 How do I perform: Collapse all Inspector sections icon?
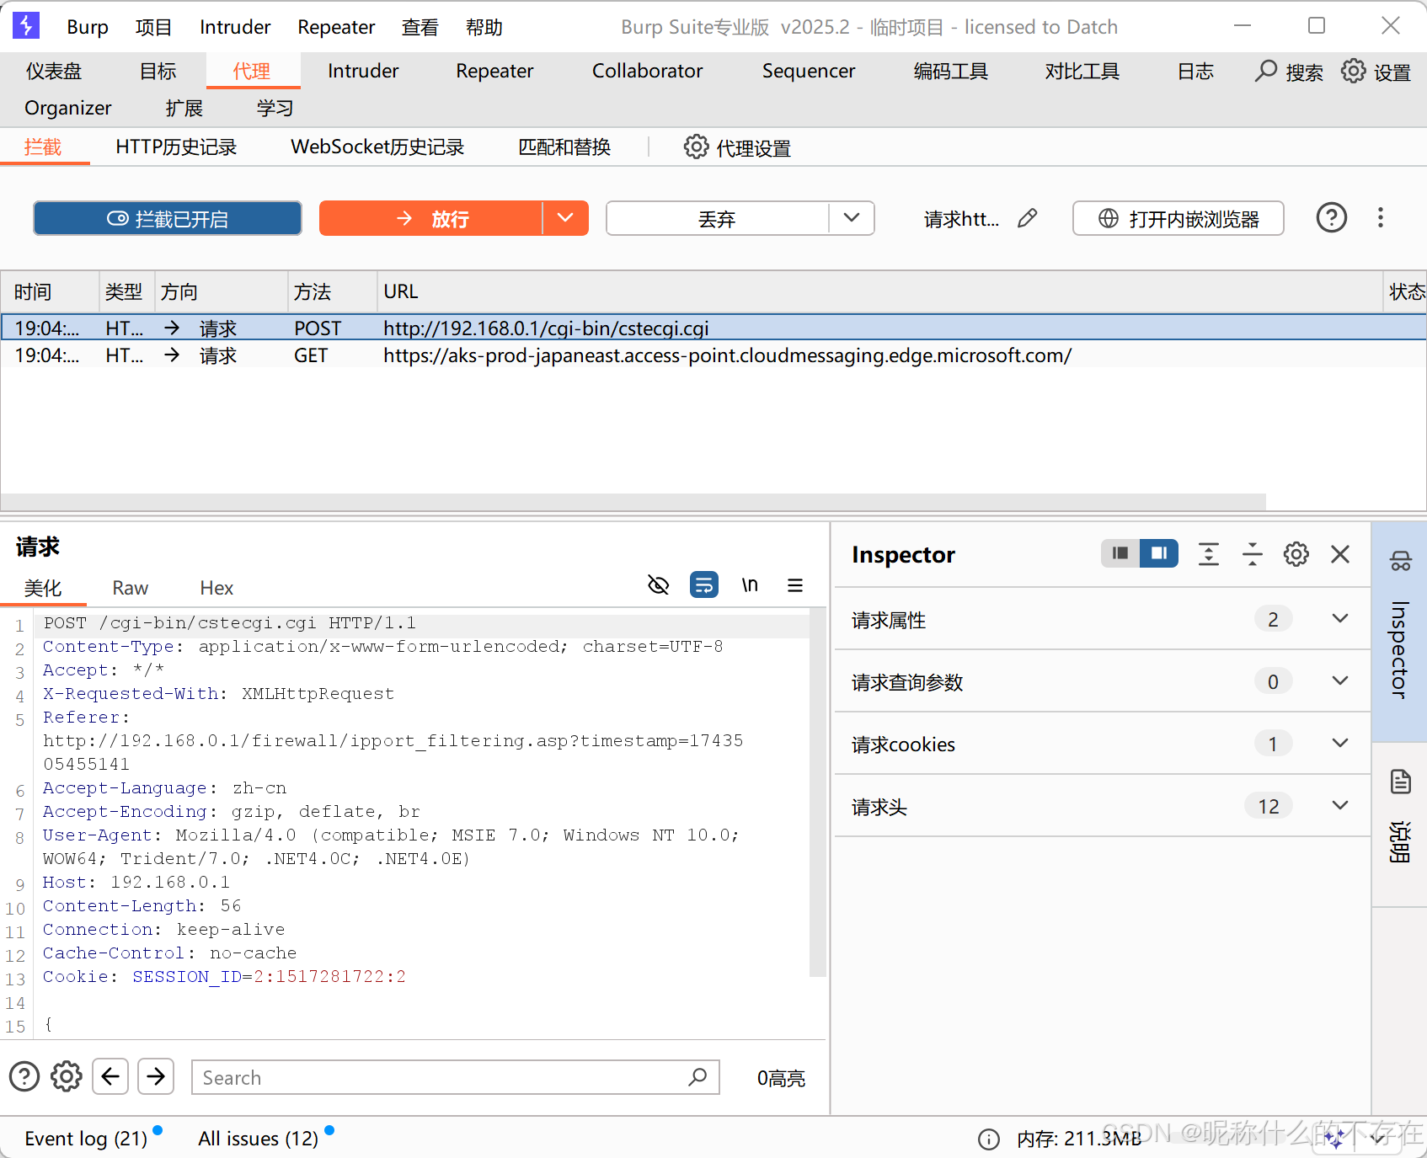click(1252, 554)
